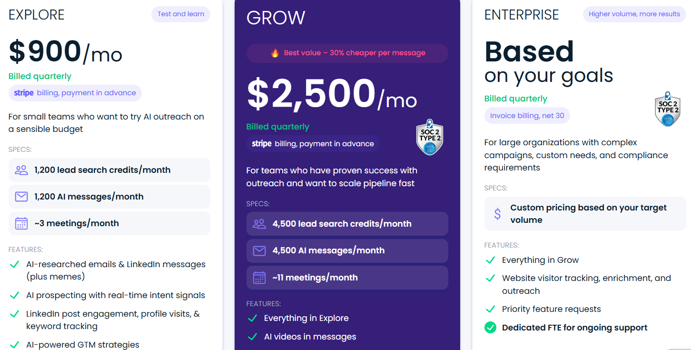Click the Best value 30% cheaper banner
Image resolution: width=691 pixels, height=350 pixels.
(x=347, y=53)
